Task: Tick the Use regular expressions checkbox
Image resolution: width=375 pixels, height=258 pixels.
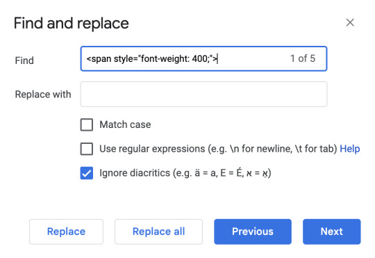Action: coord(87,149)
